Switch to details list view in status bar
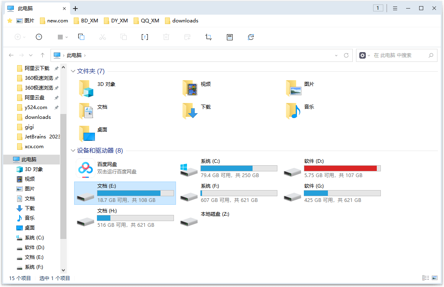Viewport: 444px width, 287px height. coord(426,278)
